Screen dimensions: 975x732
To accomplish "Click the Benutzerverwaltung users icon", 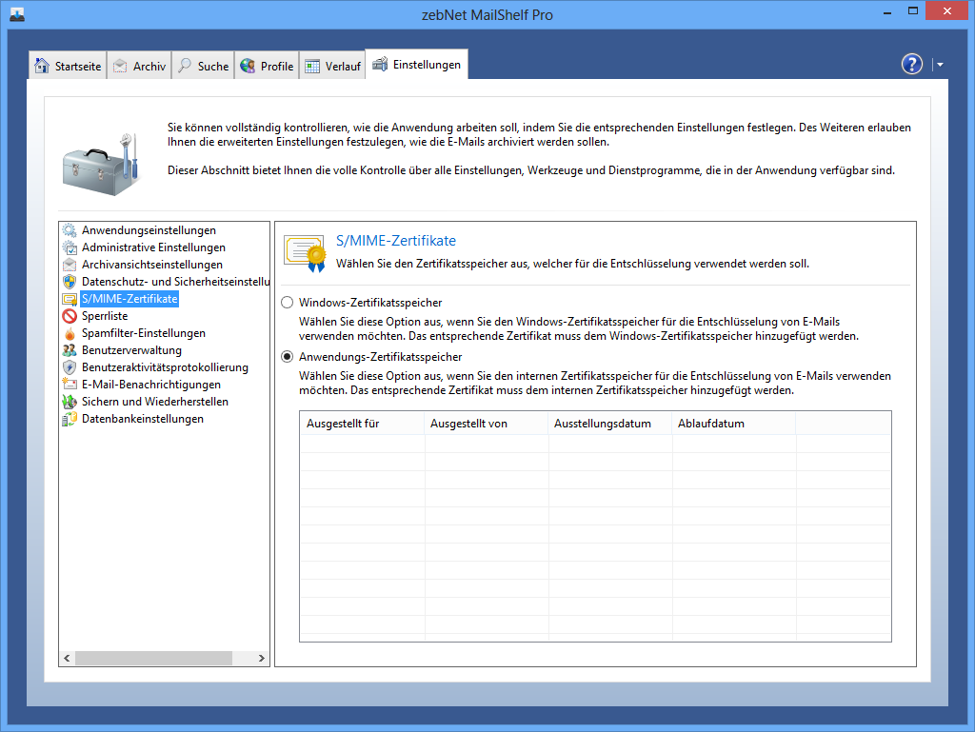I will pyautogui.click(x=70, y=350).
